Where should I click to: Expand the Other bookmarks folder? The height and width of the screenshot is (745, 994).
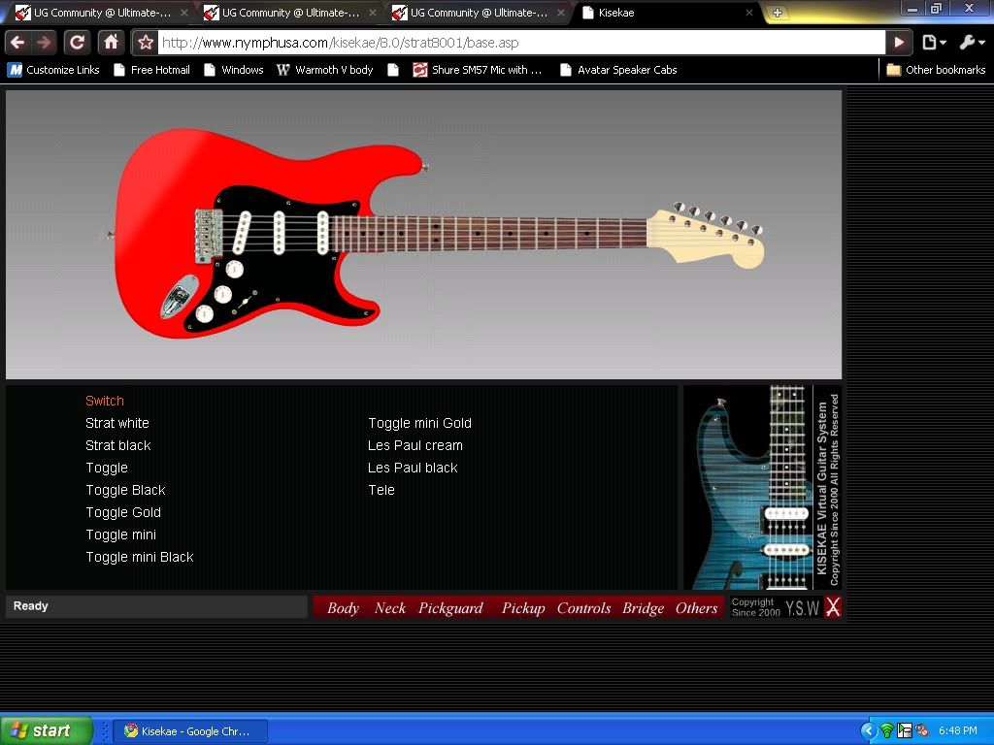[x=936, y=70]
